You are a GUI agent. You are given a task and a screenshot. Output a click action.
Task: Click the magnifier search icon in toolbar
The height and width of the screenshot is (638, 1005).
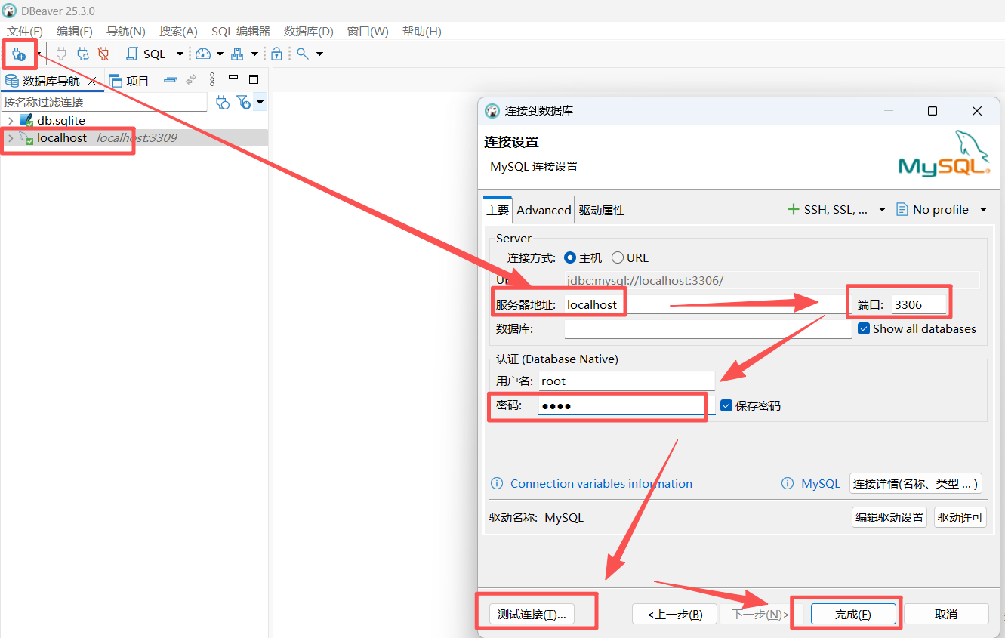coord(303,54)
